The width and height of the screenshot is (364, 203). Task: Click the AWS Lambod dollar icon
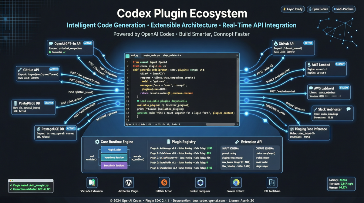309,65
